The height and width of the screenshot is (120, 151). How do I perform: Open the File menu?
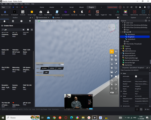coord(2,4)
